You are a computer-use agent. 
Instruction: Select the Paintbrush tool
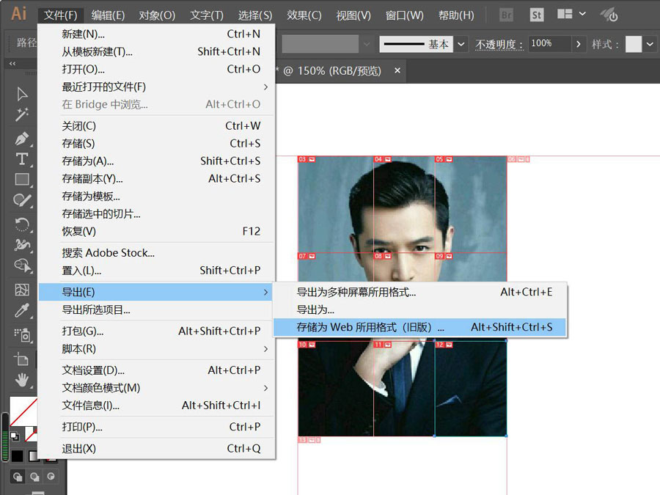pos(22,200)
